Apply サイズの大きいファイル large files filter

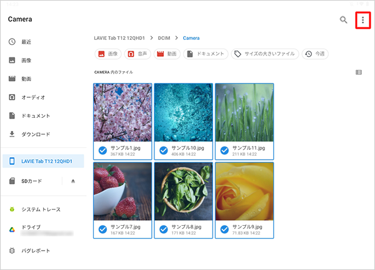pos(264,54)
